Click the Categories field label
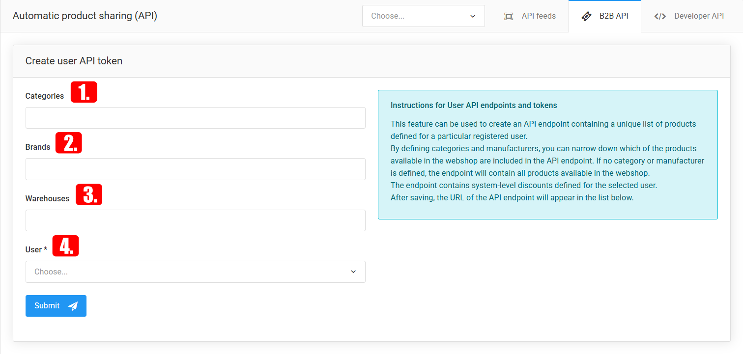Image resolution: width=743 pixels, height=354 pixels. 45,96
